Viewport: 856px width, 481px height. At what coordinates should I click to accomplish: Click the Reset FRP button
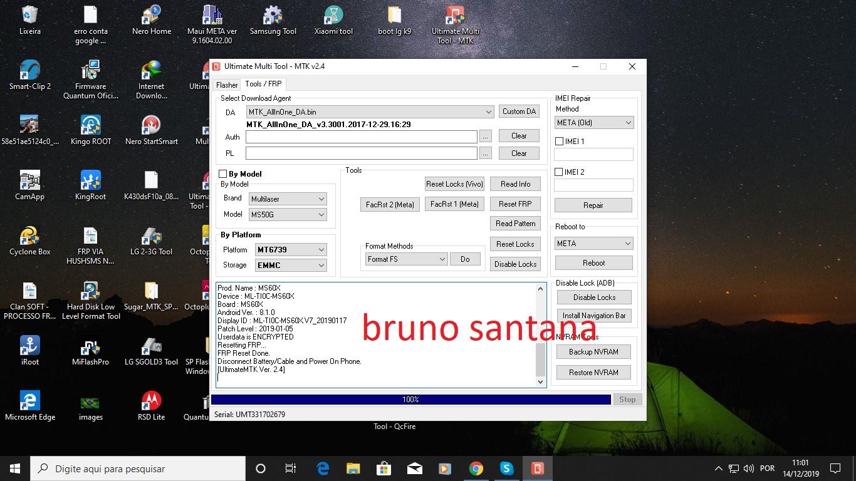coord(515,204)
